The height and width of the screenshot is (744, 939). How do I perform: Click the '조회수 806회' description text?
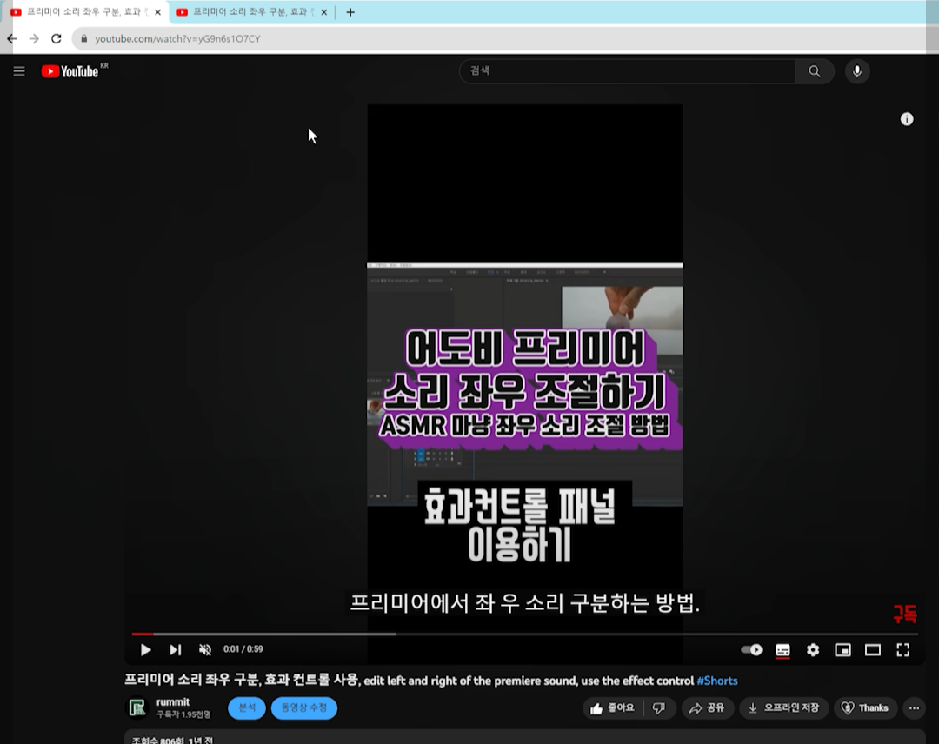(x=158, y=740)
